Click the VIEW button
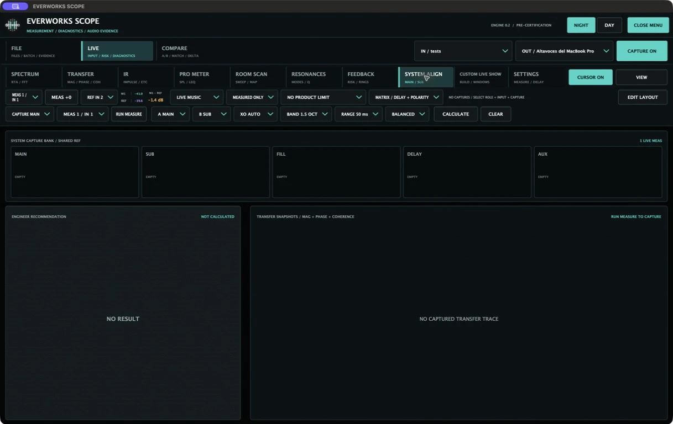 tap(641, 77)
